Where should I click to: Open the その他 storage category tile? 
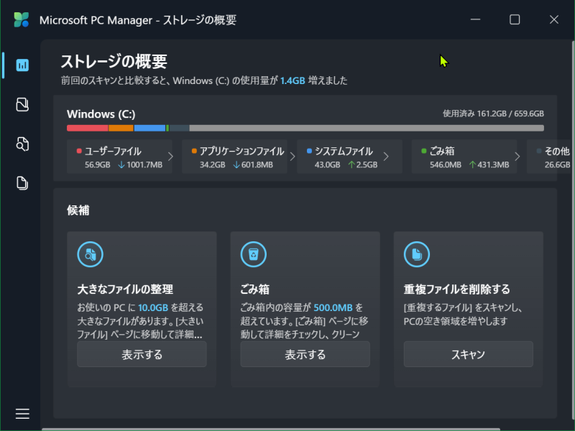549,157
